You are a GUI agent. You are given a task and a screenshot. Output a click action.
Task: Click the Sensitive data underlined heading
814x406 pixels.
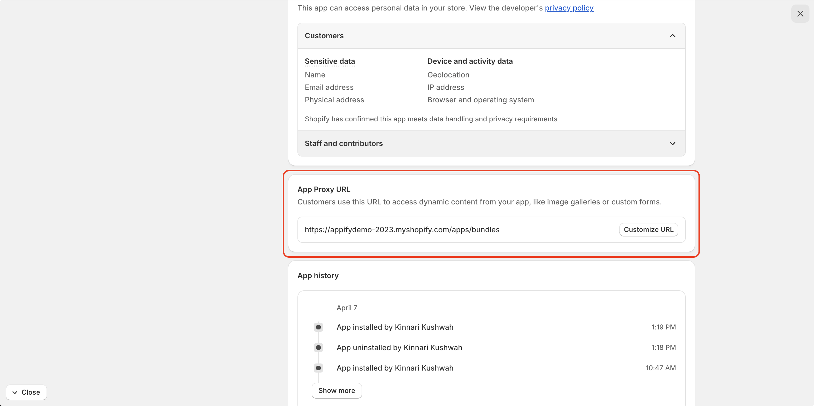click(330, 61)
